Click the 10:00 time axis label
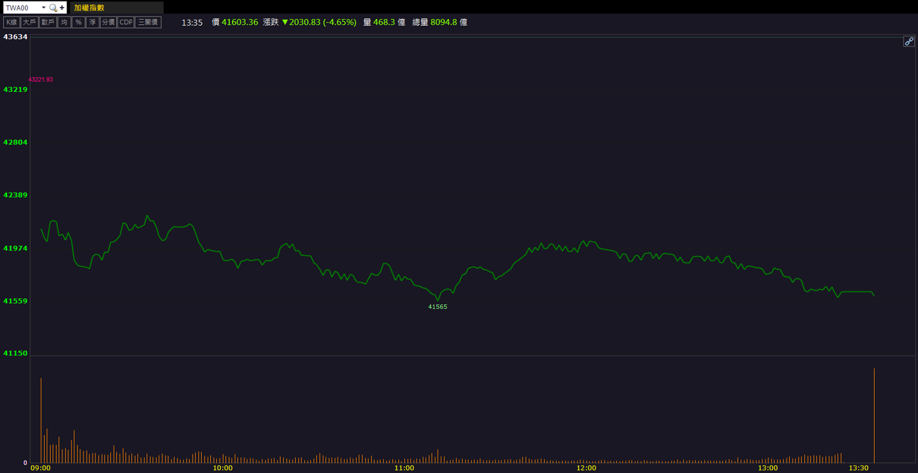This screenshot has height=473, width=918. click(x=223, y=468)
